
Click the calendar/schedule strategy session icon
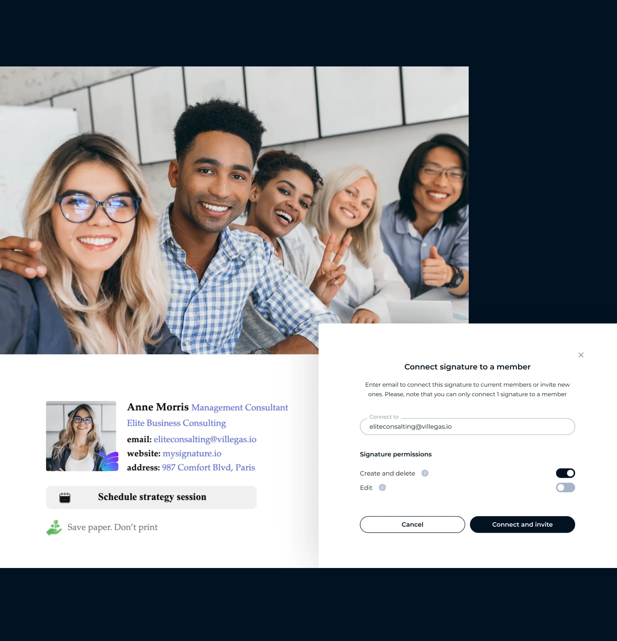[65, 497]
